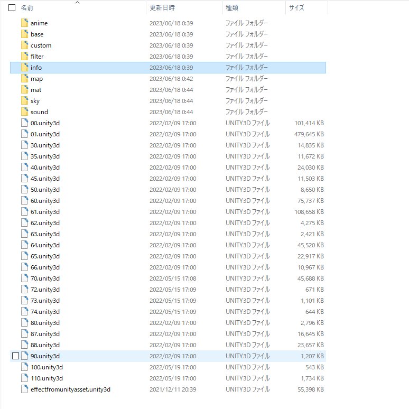Click the 種類 column header
The height and width of the screenshot is (409, 409).
tap(232, 8)
